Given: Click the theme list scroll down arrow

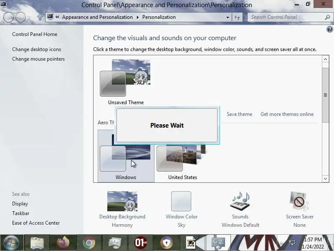Looking at the screenshot, I should (x=325, y=179).
